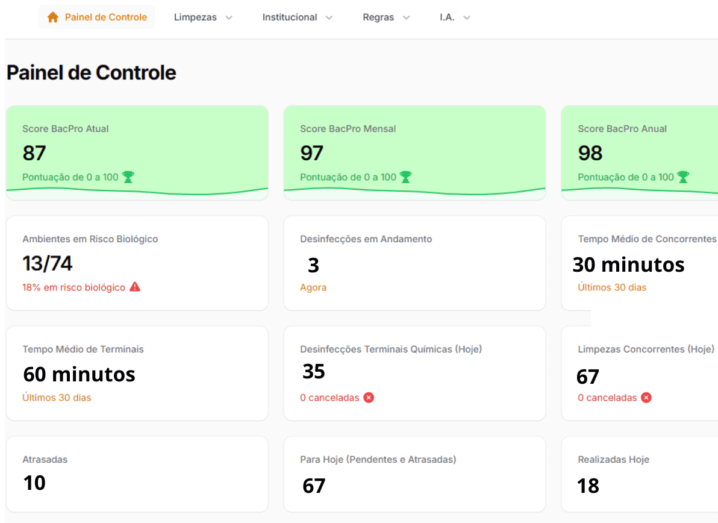
Task: Click the orange home icon in navigation
Action: pos(53,17)
